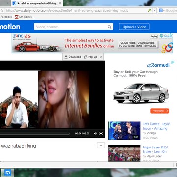Open the address bar dropdown arrow

coord(154,11)
